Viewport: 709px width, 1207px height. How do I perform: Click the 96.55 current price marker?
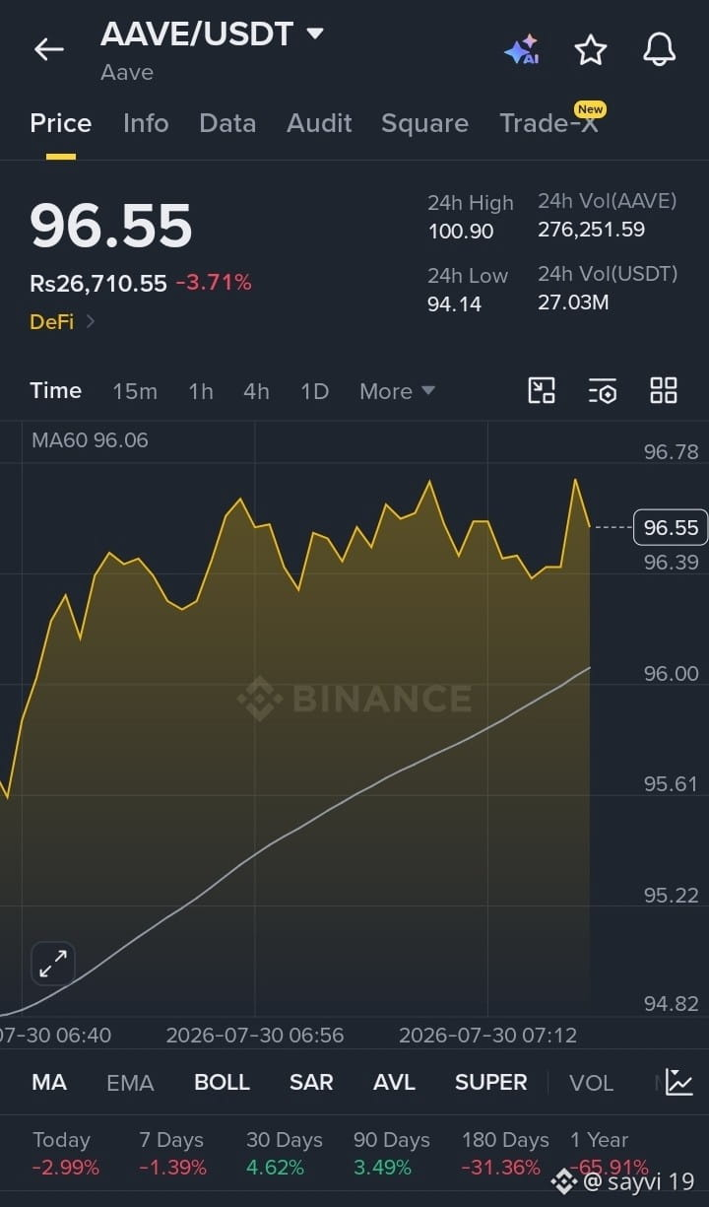click(x=671, y=527)
